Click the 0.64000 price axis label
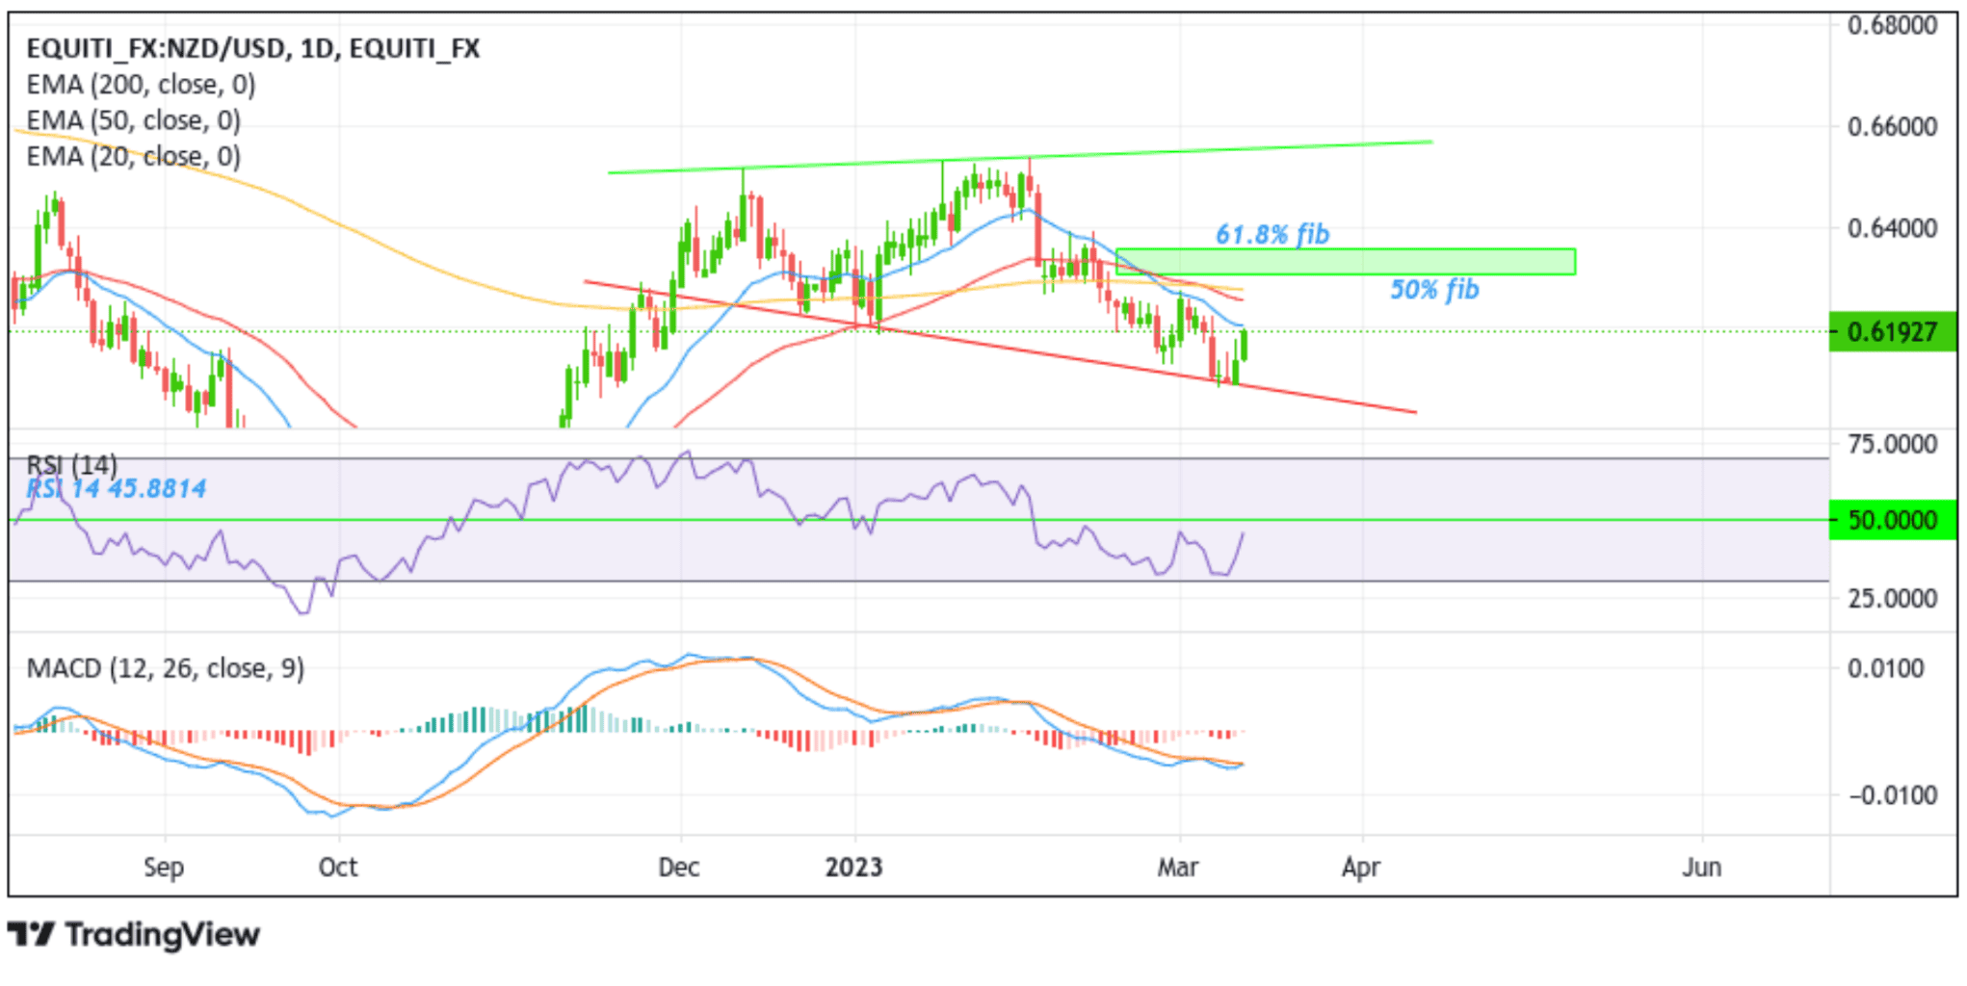Screen dimensions: 1967x986 point(1892,228)
